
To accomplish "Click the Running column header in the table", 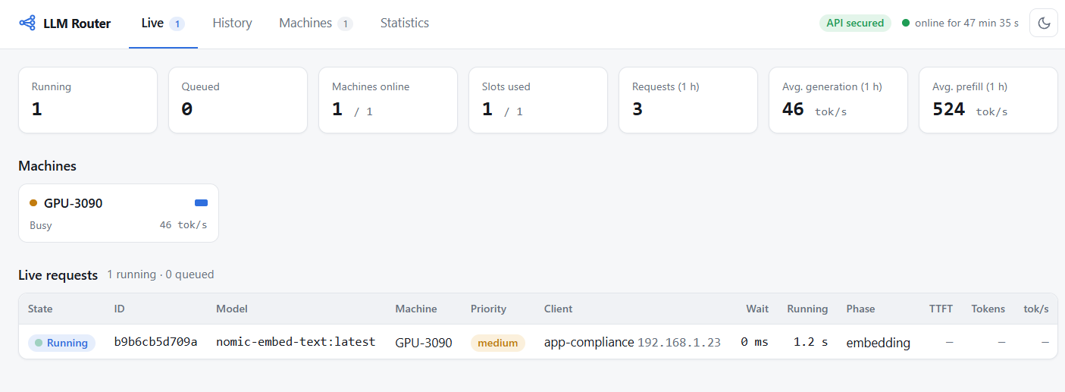I will (x=808, y=309).
